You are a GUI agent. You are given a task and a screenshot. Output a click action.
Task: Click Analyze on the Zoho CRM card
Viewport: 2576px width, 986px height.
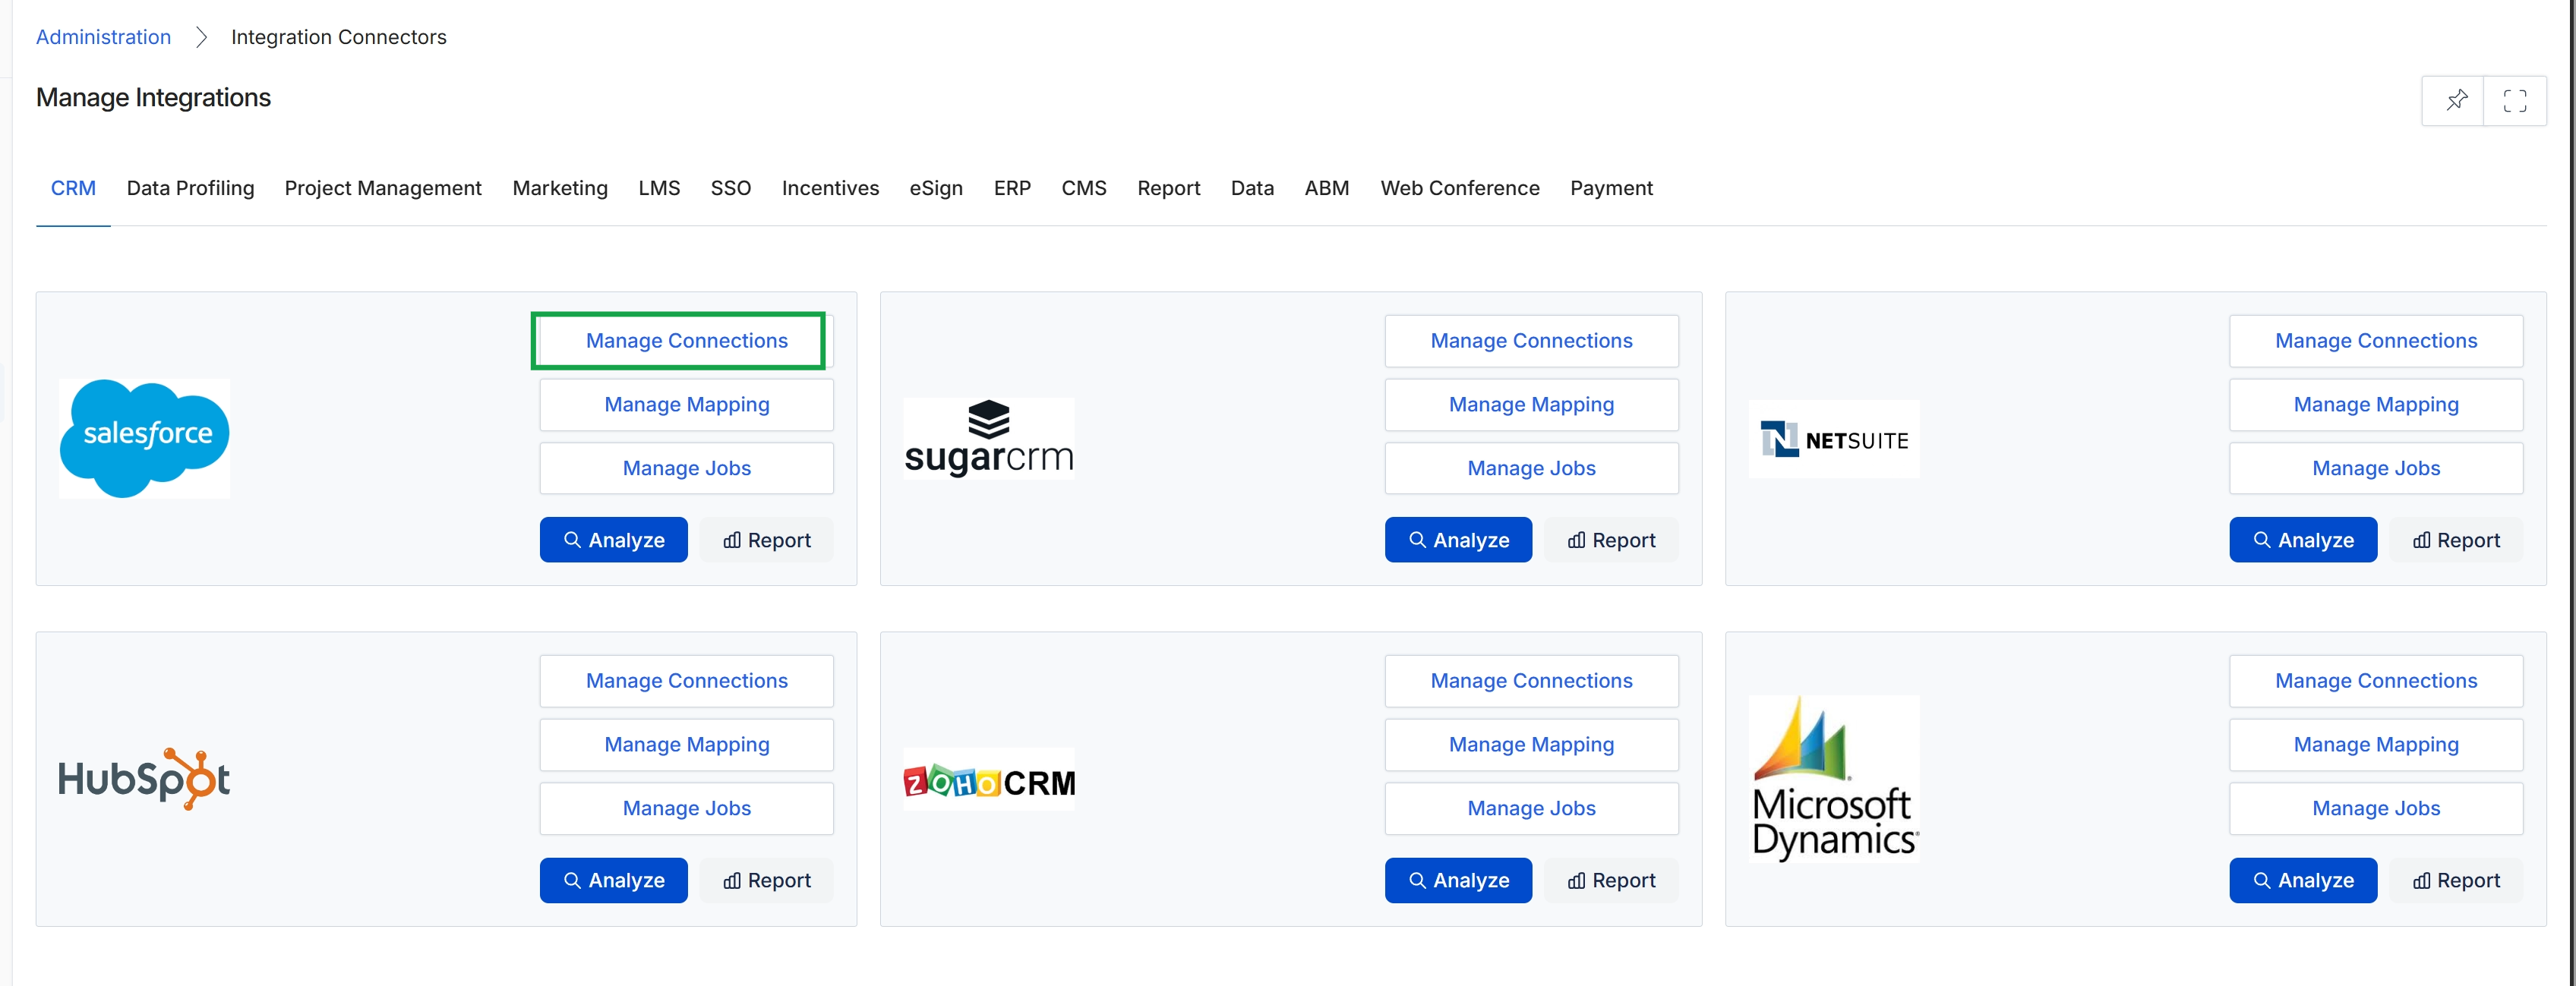pos(1458,880)
